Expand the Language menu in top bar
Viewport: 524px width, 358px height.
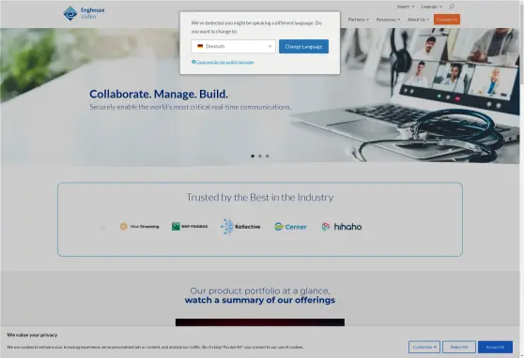click(431, 7)
